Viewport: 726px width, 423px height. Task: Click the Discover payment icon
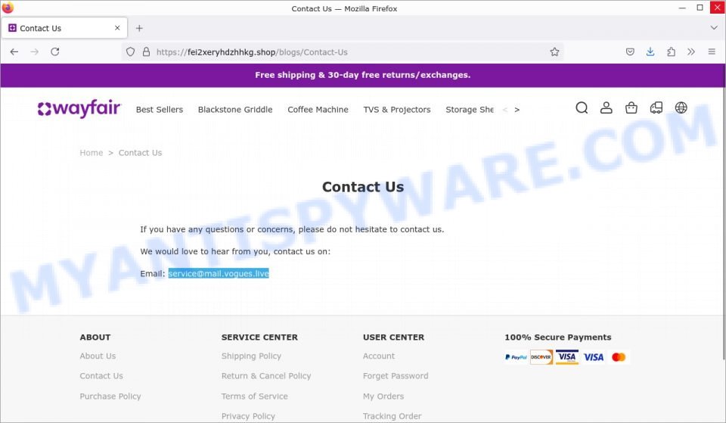(x=541, y=357)
